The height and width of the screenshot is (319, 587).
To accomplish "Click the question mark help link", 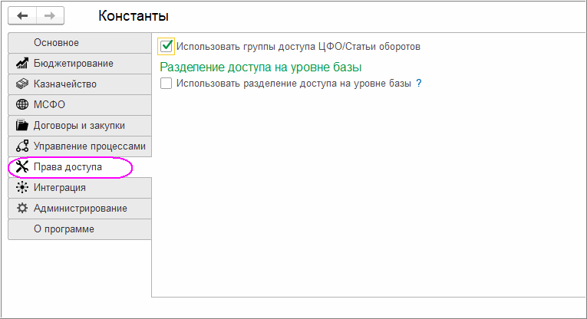I will [419, 84].
